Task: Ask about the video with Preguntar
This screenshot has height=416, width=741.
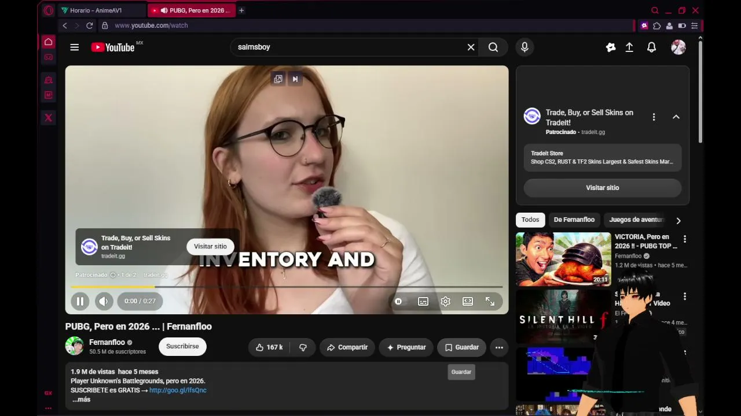Action: pyautogui.click(x=406, y=347)
